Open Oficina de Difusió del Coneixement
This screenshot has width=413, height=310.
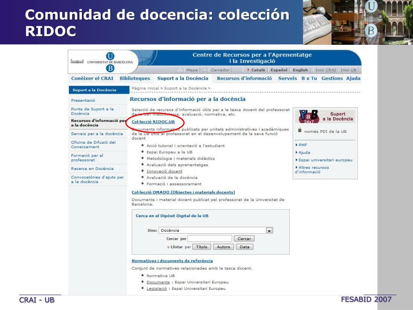click(x=93, y=145)
